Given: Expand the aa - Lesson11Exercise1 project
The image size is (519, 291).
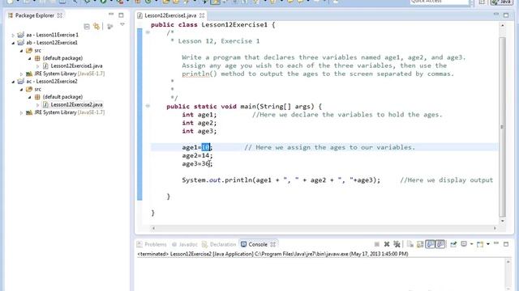Looking at the screenshot, I should [x=13, y=35].
